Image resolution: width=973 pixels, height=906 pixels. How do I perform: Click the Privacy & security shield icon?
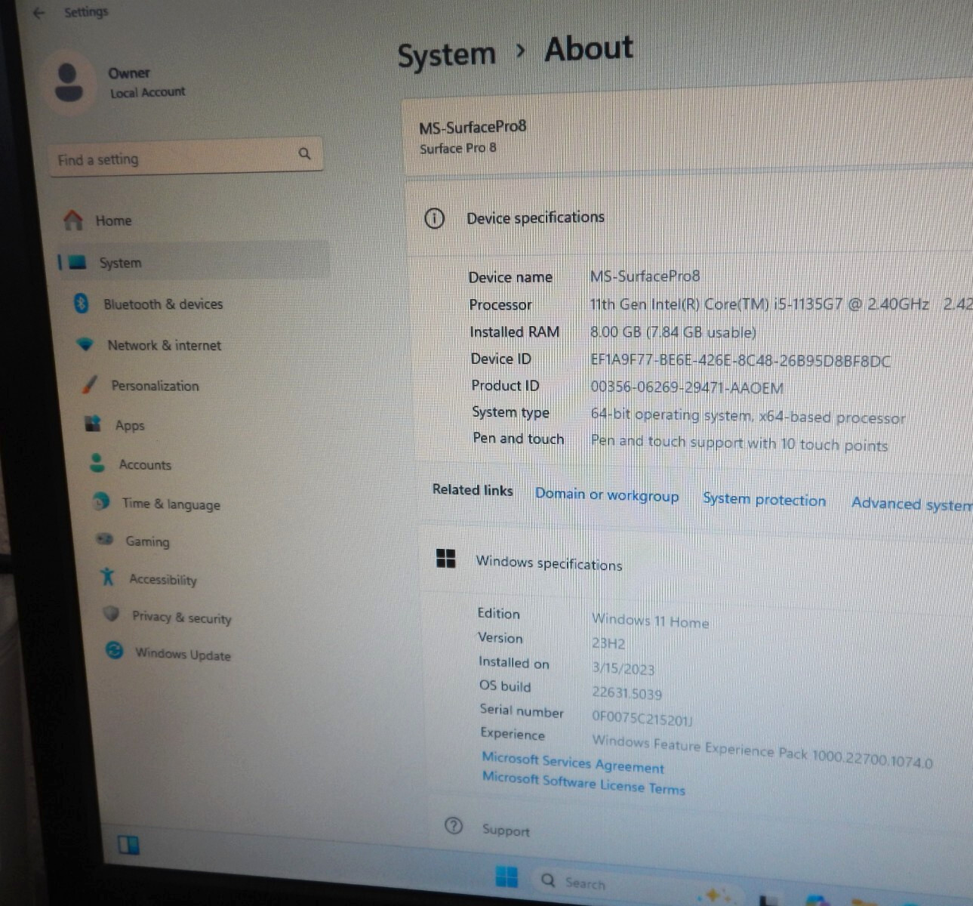pyautogui.click(x=112, y=614)
